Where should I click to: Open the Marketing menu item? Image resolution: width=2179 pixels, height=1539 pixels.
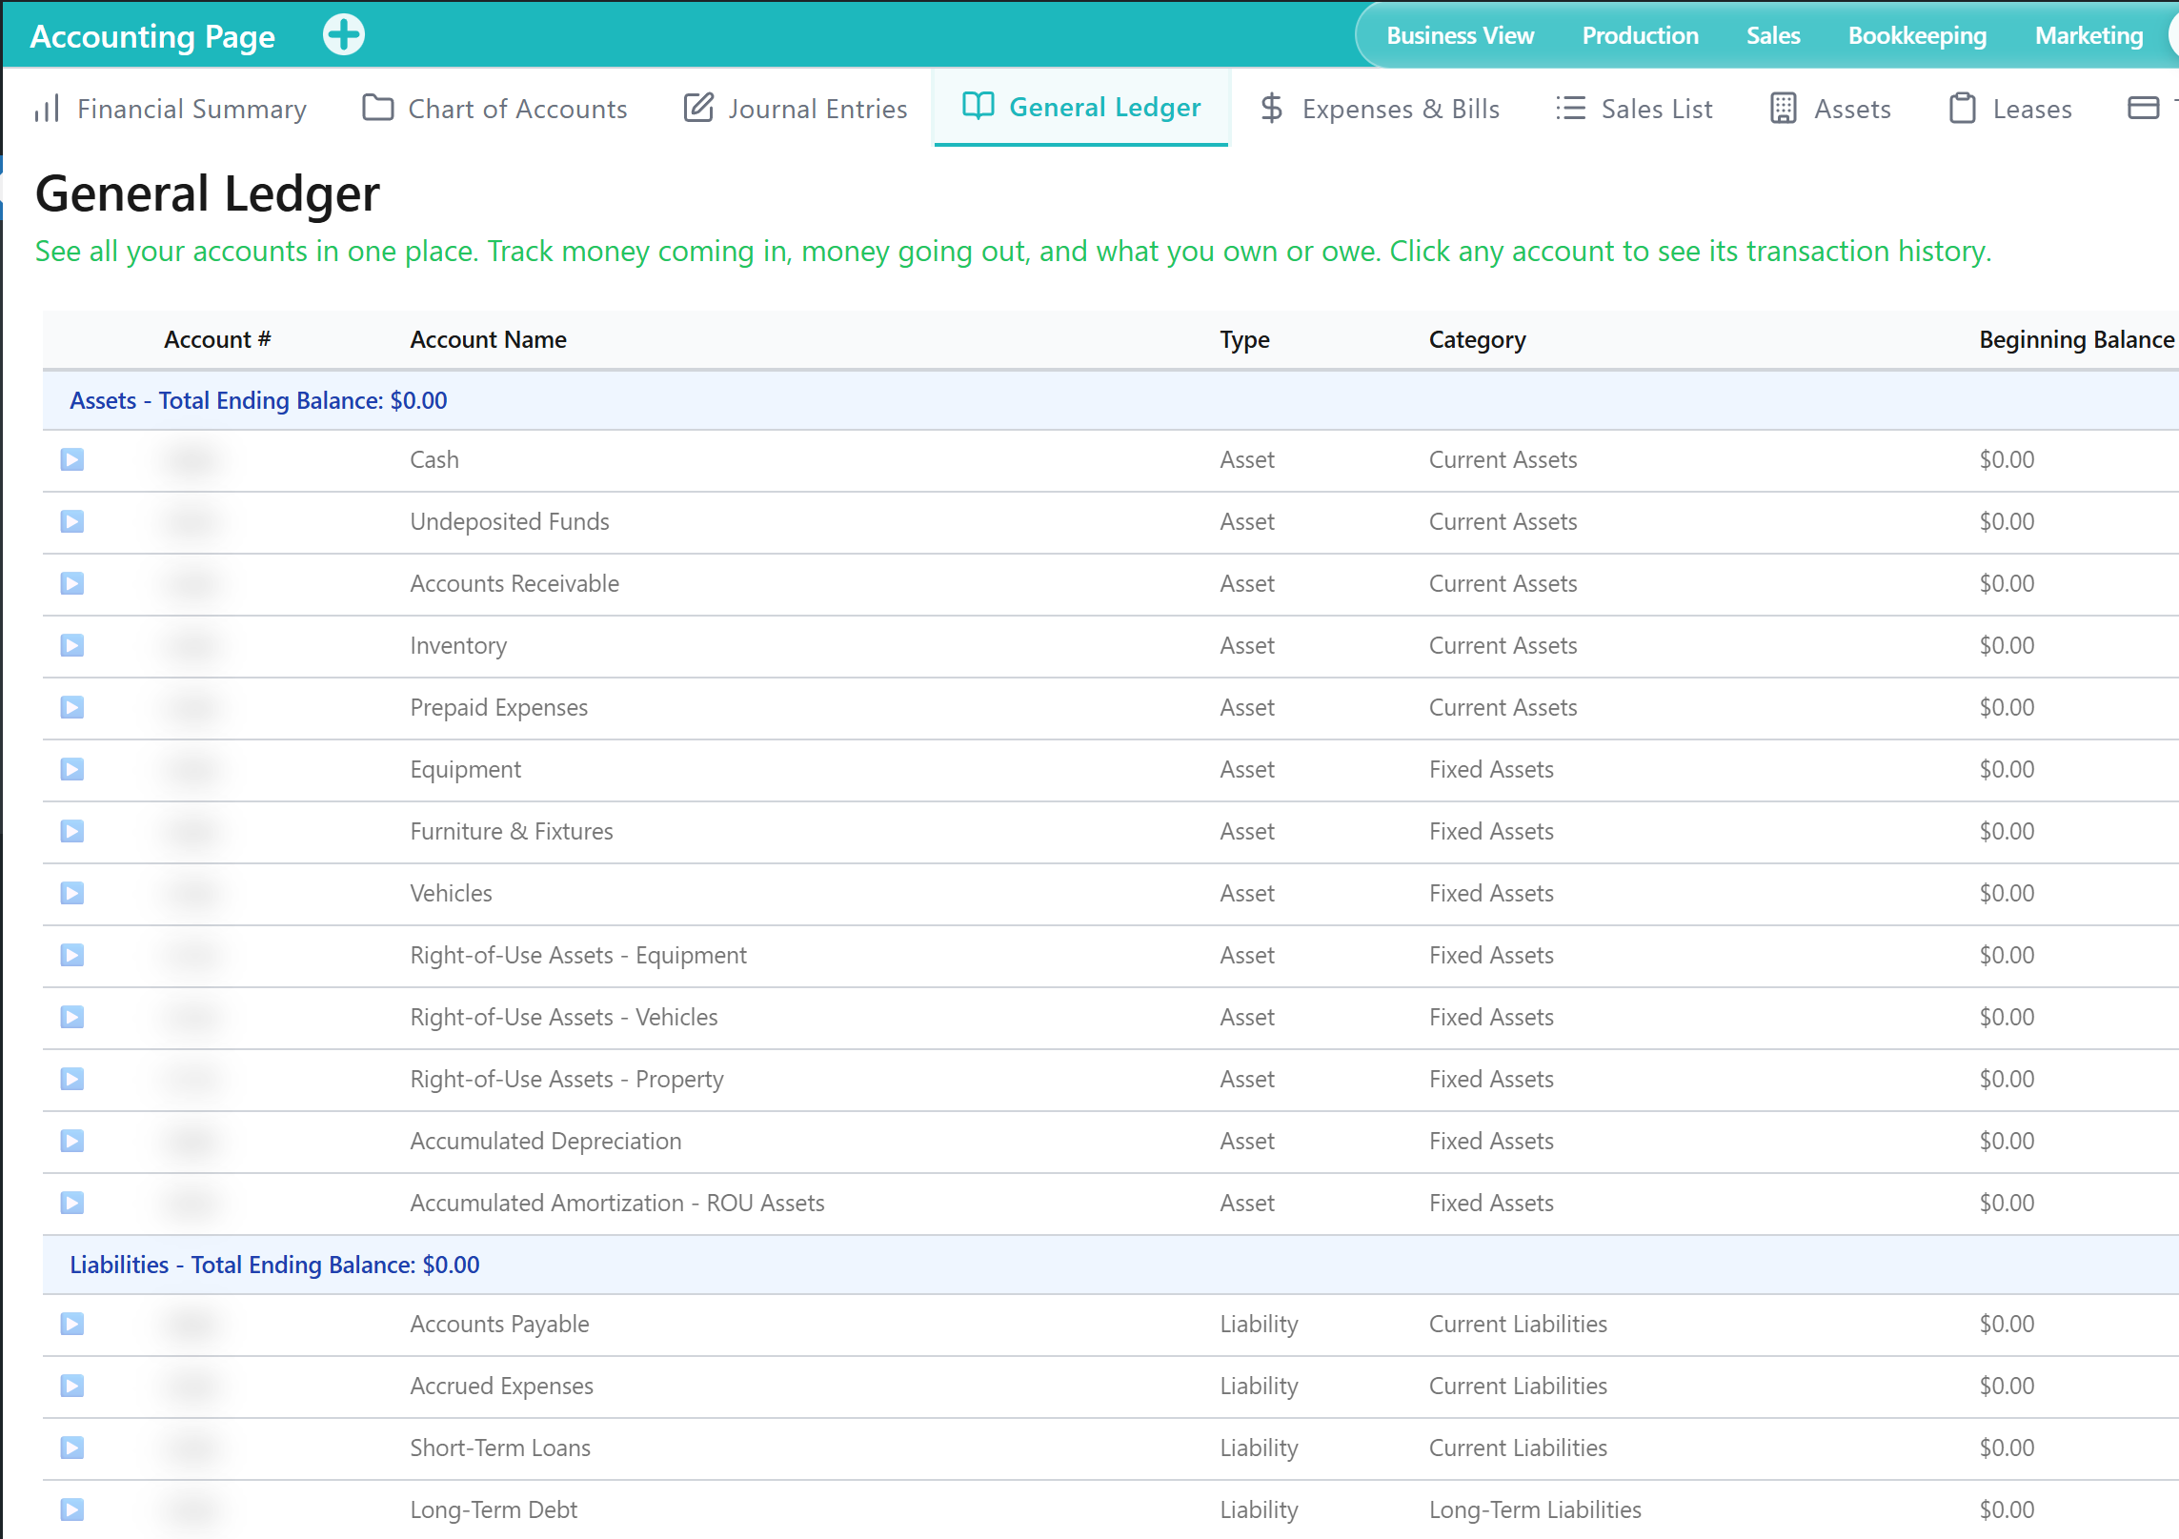pyautogui.click(x=2088, y=35)
